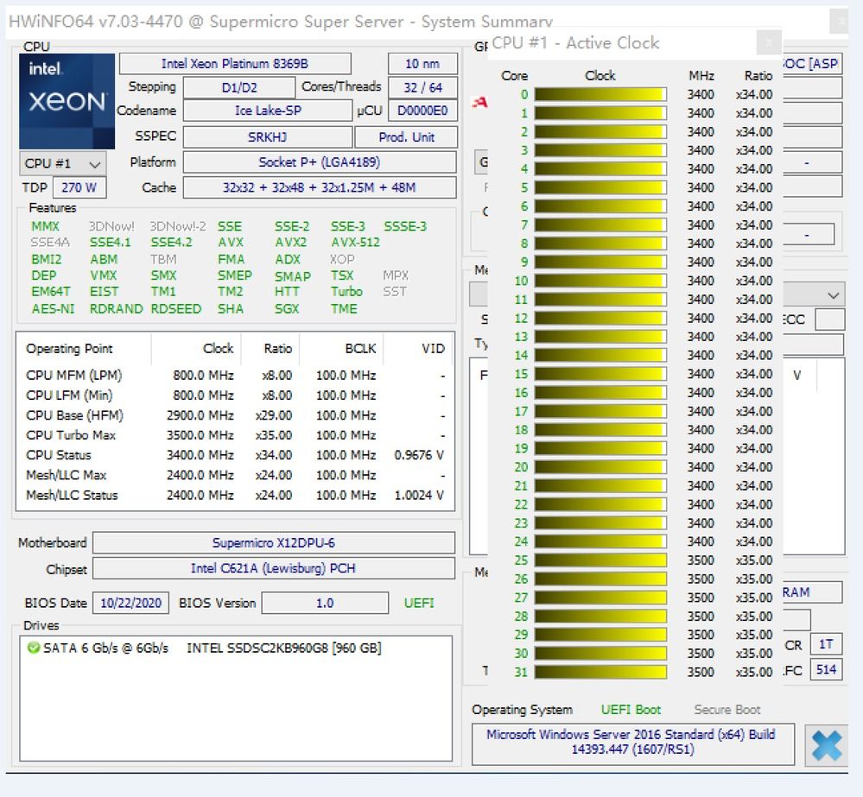Viewport: 863px width, 797px height.
Task: Click the Mesh/LLC Status row
Action: 235,495
